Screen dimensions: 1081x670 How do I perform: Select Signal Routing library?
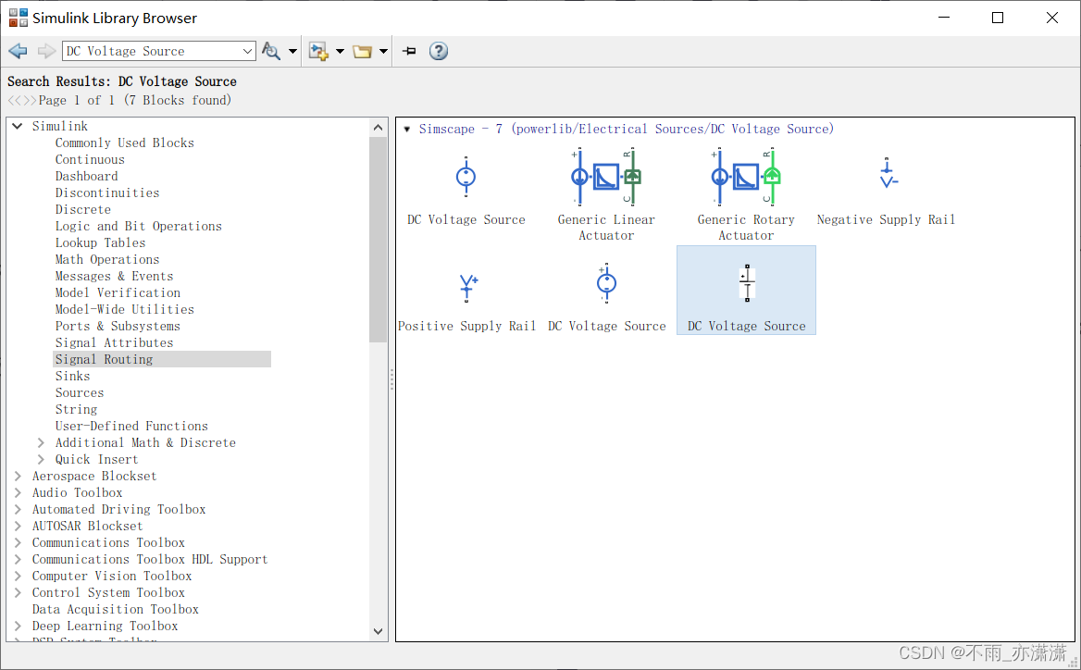[x=162, y=359]
